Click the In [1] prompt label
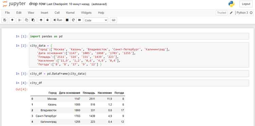255x126 pixels. 22,36
